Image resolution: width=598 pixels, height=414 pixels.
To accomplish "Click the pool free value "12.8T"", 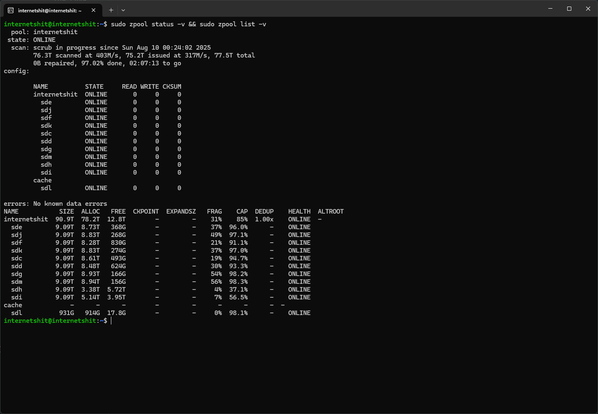I will click(x=116, y=219).
